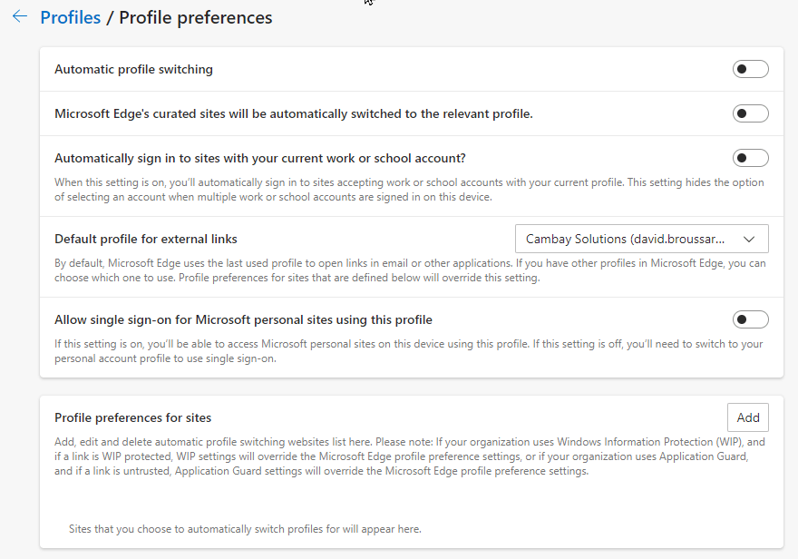The height and width of the screenshot is (559, 798).
Task: Enable single sign-on for Microsoft personal sites toggle
Action: [x=750, y=319]
